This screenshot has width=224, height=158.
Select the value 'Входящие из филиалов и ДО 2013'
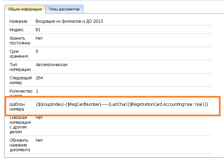[69, 21]
